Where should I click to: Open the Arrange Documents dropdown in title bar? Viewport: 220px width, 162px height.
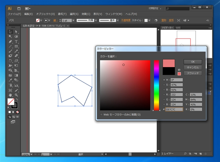click(x=27, y=9)
